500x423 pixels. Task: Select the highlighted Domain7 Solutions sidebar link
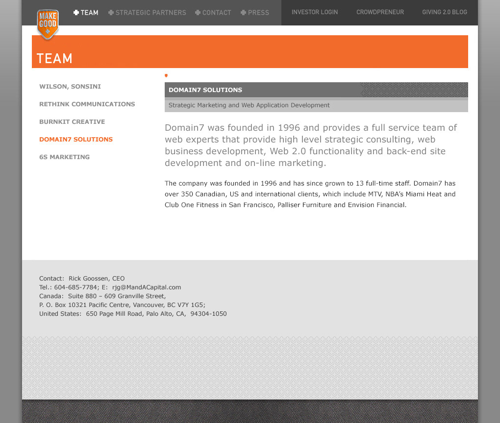(76, 140)
